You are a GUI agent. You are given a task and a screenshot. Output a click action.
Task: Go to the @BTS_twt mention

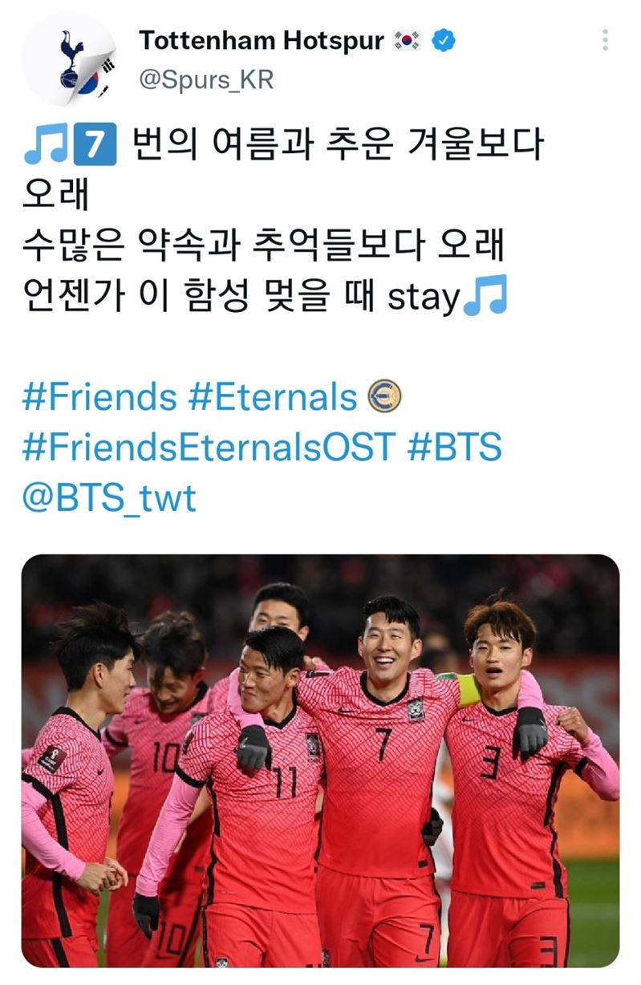coord(109,499)
